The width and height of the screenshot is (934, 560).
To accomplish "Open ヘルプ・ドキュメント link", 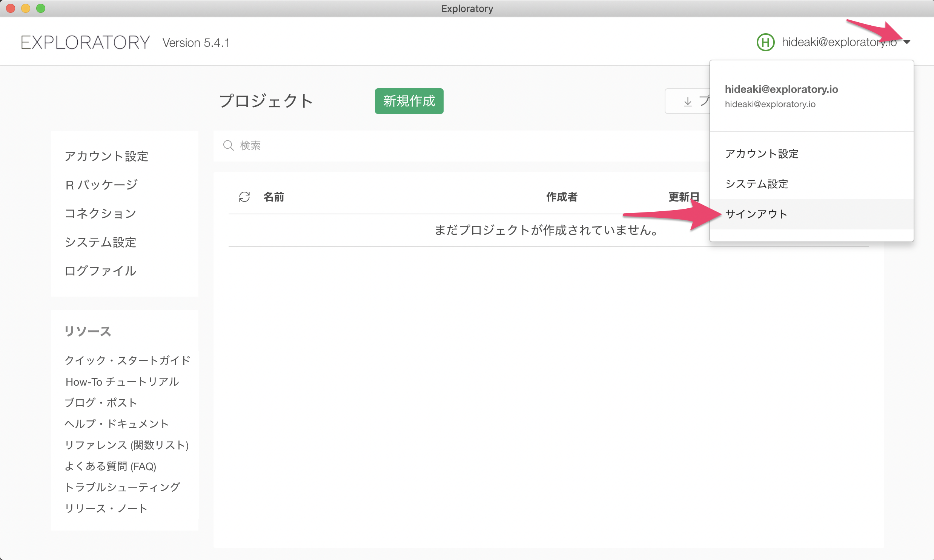I will (x=117, y=424).
